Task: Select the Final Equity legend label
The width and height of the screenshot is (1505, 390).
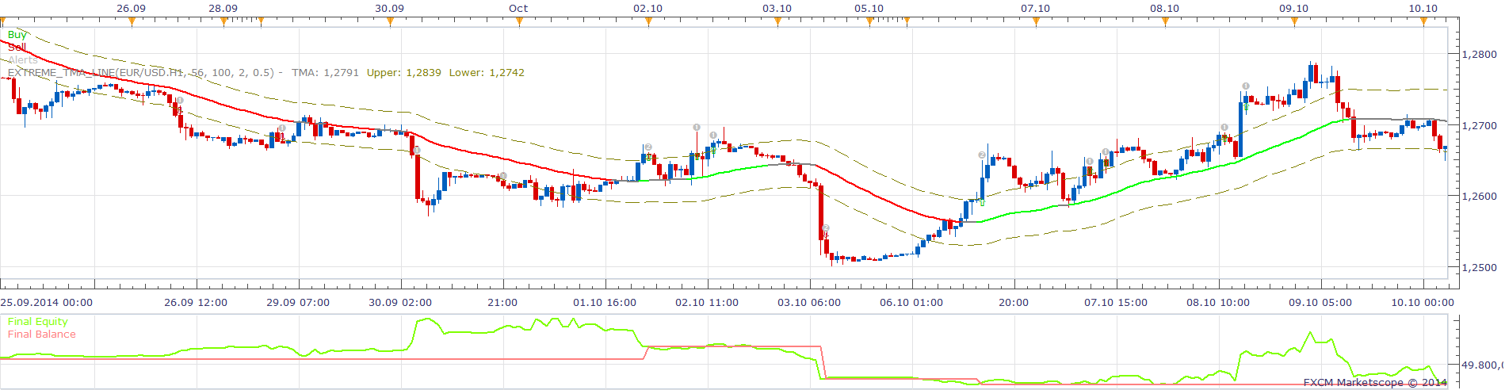Action: (x=38, y=322)
